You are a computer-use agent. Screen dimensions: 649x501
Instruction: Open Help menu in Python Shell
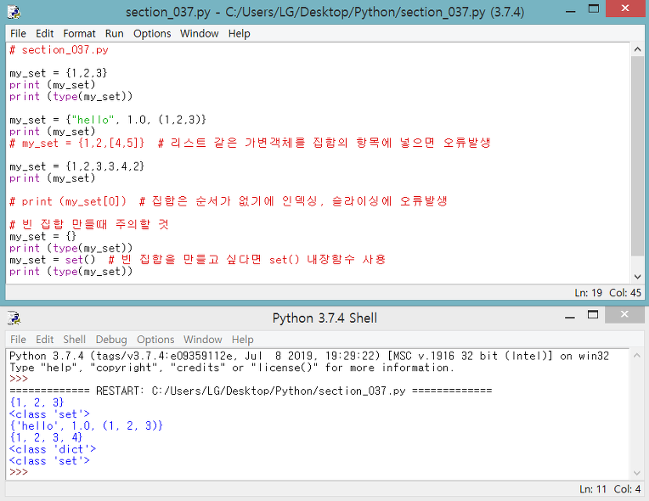click(242, 340)
